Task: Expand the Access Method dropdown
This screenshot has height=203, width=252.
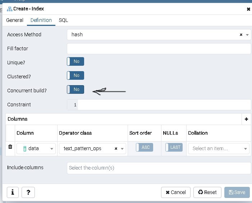Action: [x=247, y=35]
